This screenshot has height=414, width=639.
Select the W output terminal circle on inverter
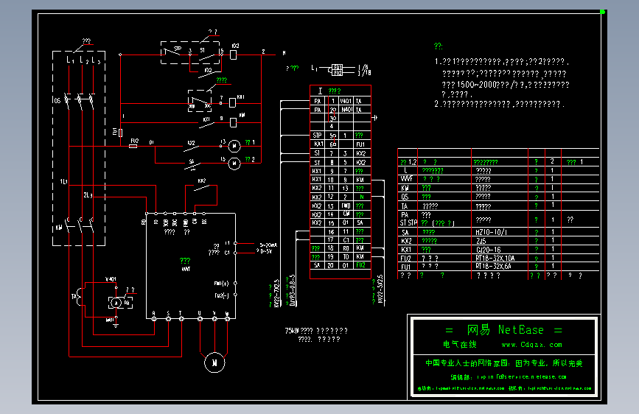[x=228, y=319]
